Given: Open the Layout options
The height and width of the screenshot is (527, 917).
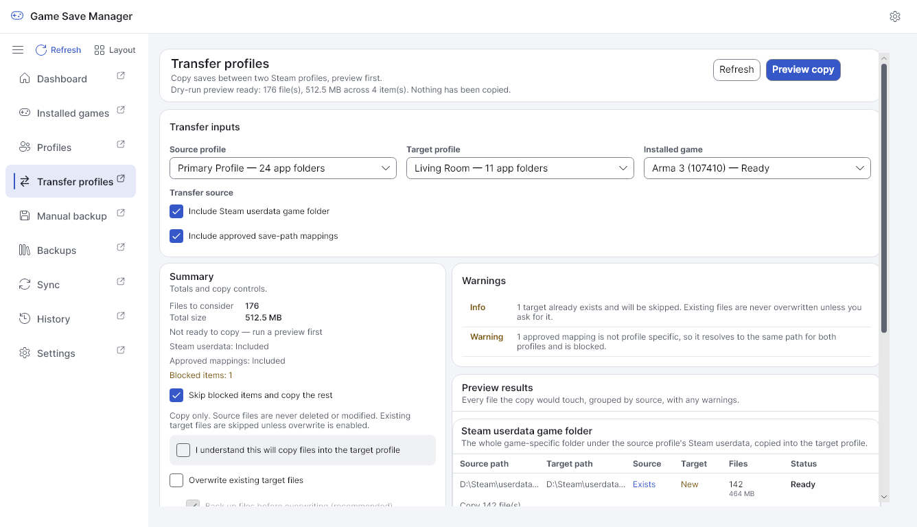Looking at the screenshot, I should click(x=115, y=50).
